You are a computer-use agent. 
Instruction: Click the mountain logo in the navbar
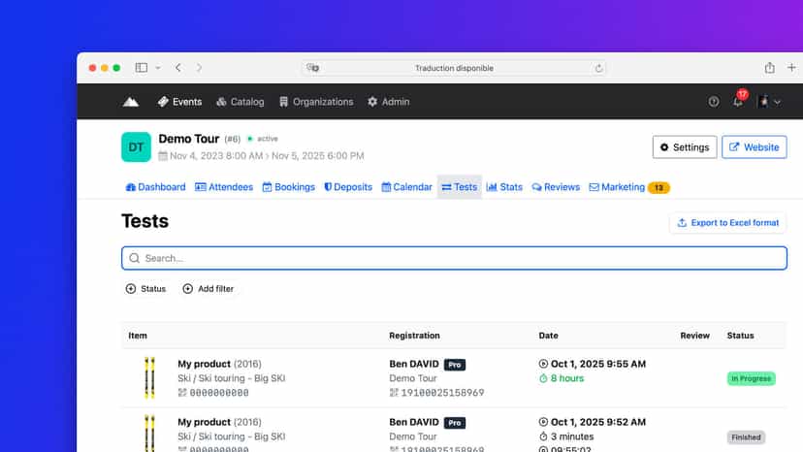tap(131, 102)
